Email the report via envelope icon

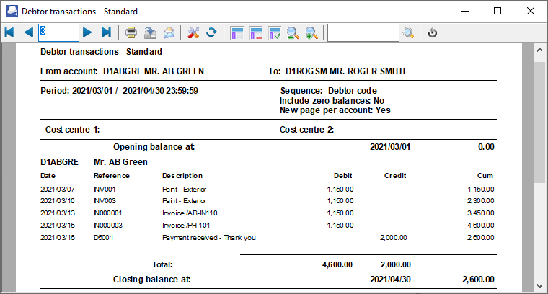pos(169,32)
